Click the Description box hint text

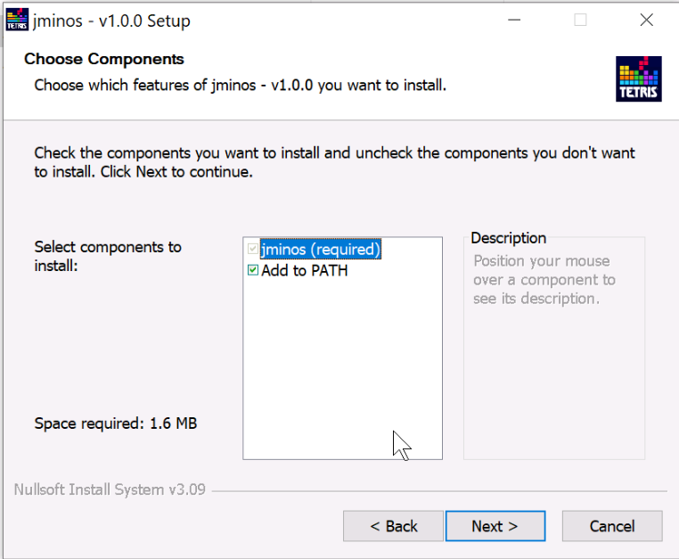point(544,280)
